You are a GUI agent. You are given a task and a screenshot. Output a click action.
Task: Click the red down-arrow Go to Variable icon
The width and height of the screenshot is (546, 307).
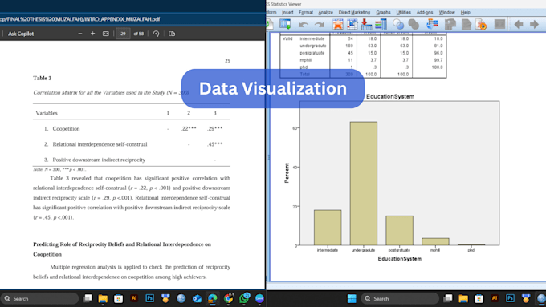(x=366, y=24)
